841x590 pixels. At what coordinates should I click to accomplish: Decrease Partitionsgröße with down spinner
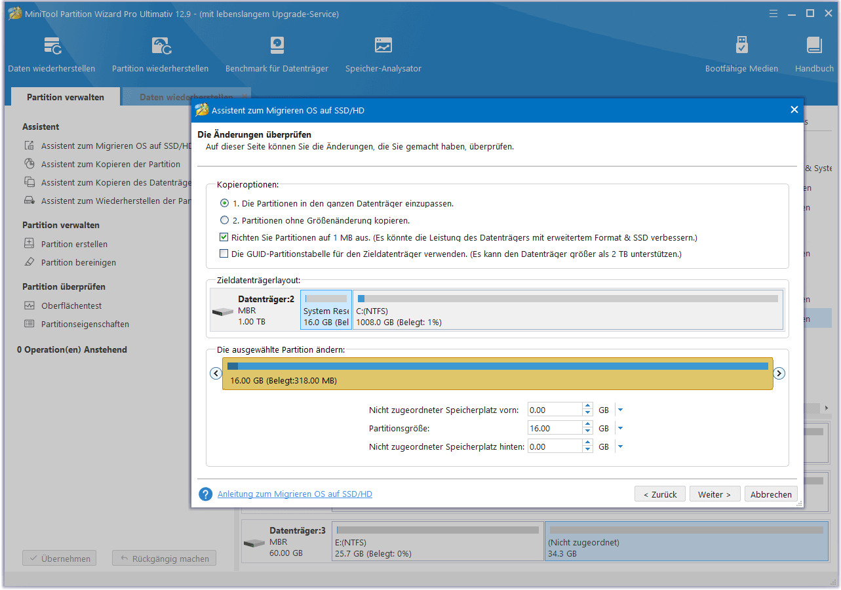587,431
